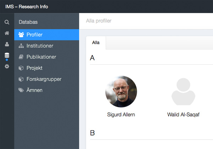Click the search magnifier icon in sidebar
The image size is (213, 149).
7,22
